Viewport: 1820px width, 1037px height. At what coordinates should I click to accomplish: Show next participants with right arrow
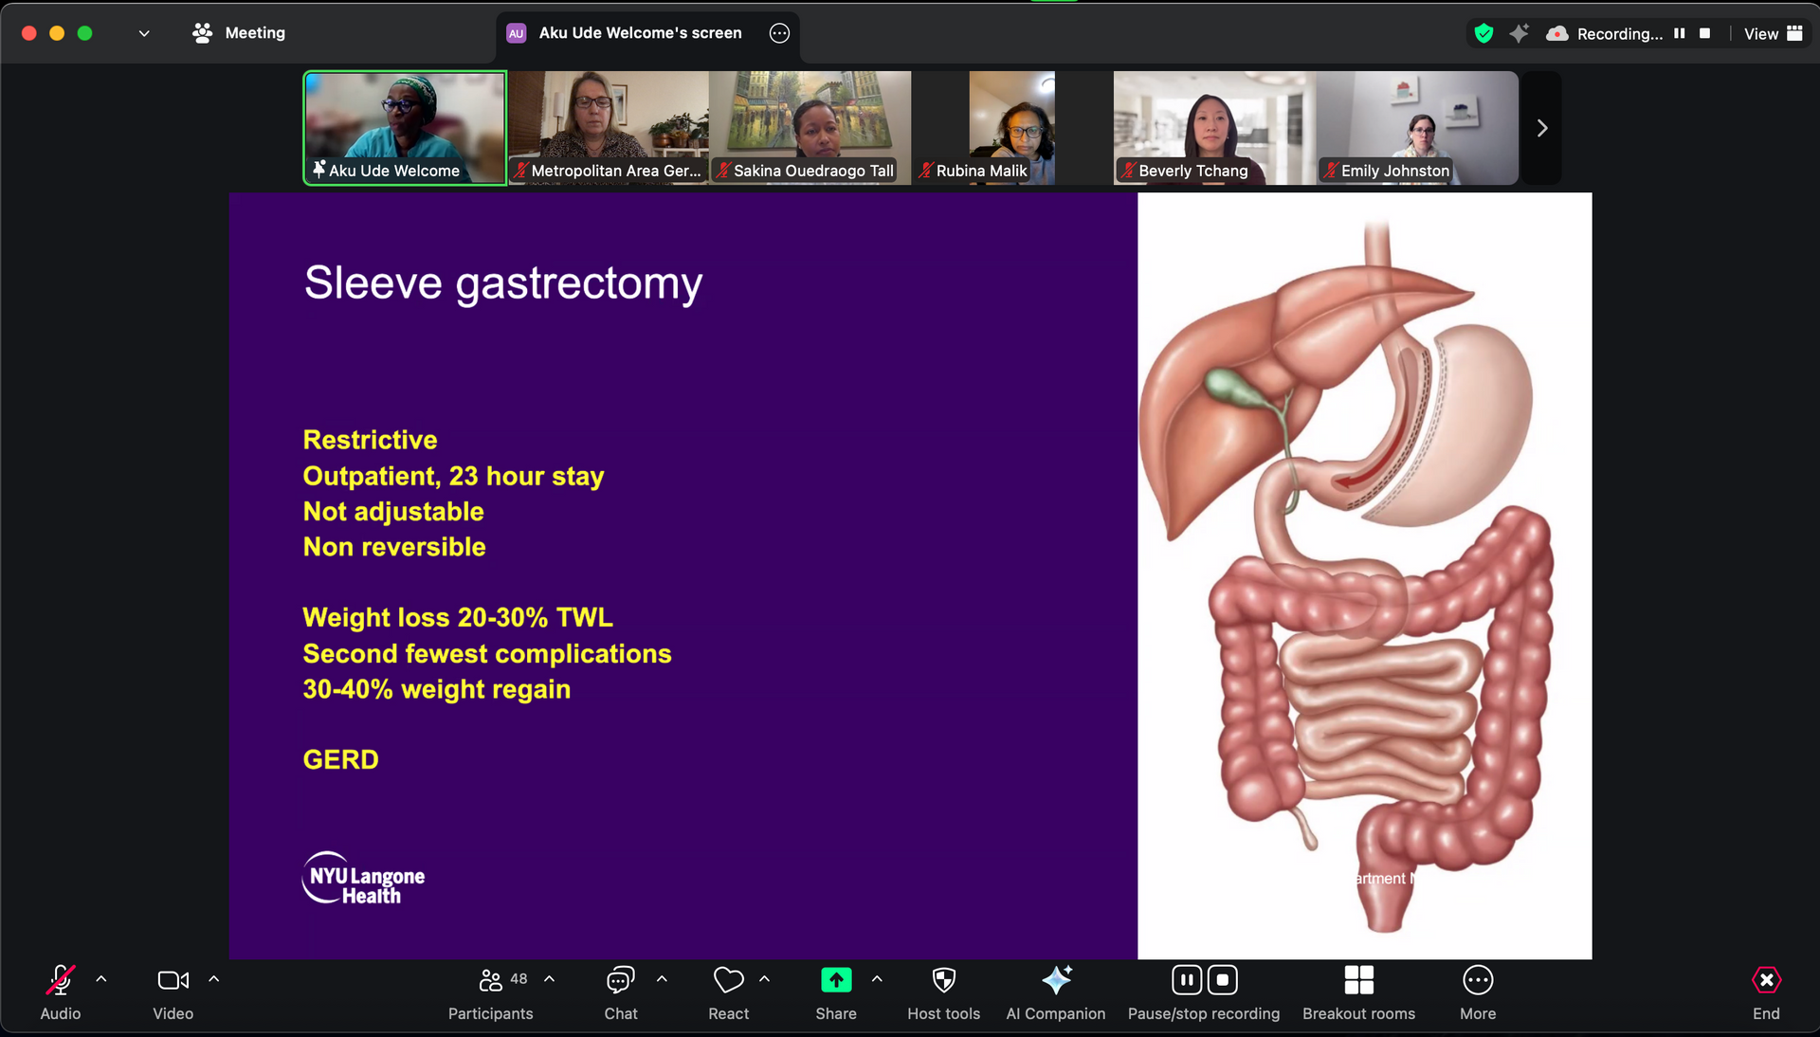tap(1542, 128)
